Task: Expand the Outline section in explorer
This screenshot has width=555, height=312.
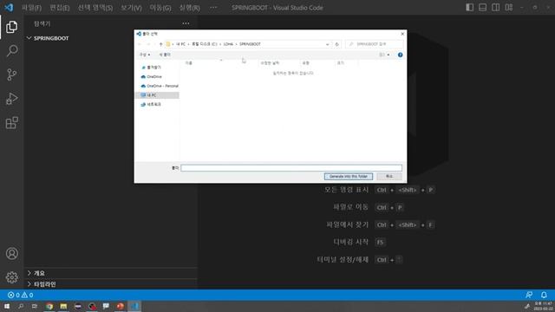Action: click(x=39, y=273)
